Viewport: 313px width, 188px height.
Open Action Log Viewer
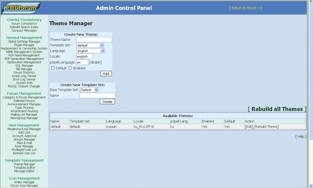point(24,76)
